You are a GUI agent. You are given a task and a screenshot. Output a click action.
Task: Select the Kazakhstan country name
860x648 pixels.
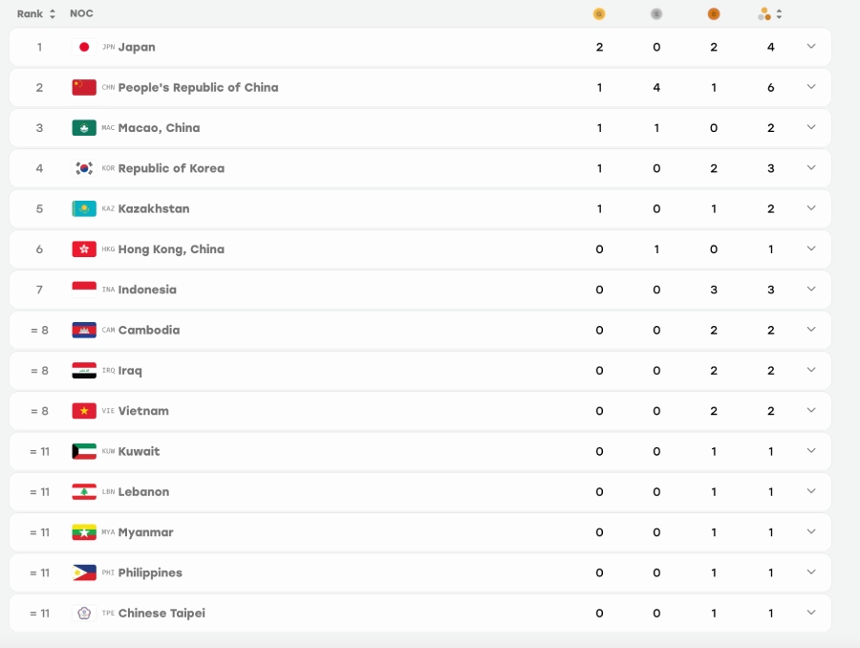point(154,208)
